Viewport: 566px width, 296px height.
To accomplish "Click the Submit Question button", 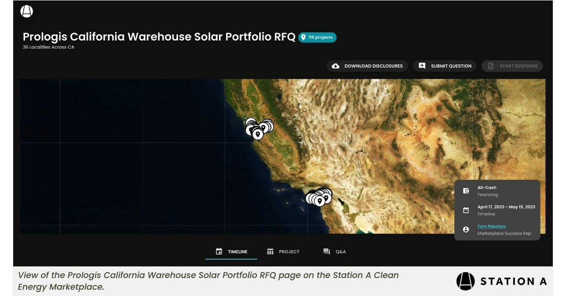I will pos(445,66).
